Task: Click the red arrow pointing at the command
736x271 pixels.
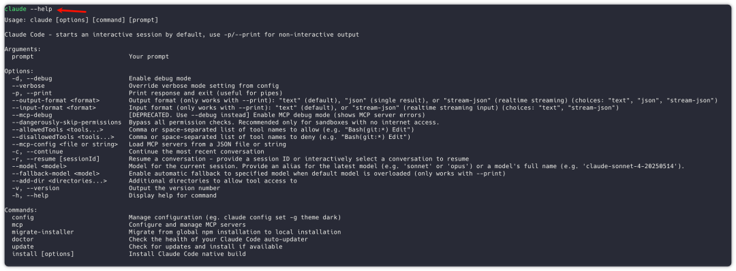Action: (x=72, y=10)
